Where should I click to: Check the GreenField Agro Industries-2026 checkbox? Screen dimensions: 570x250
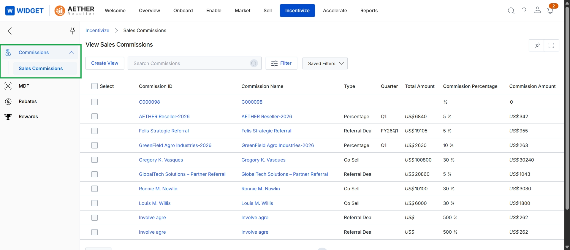pyautogui.click(x=94, y=145)
